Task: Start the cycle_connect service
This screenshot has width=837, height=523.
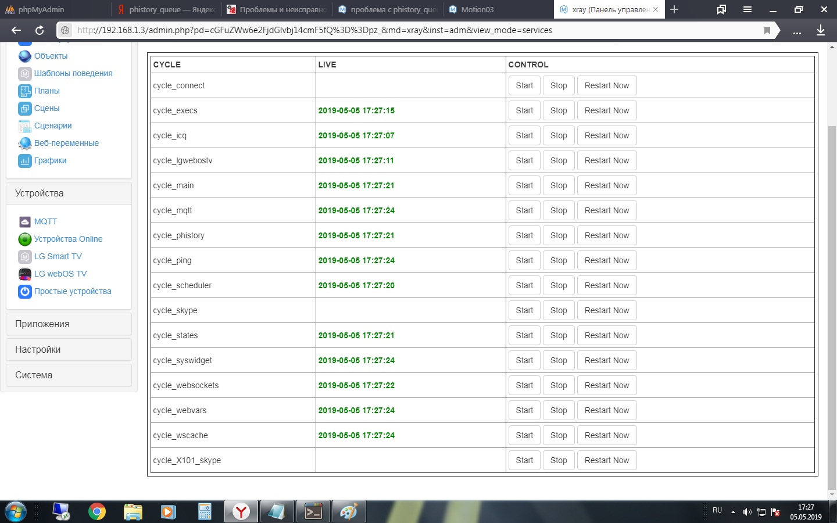Action: click(524, 85)
